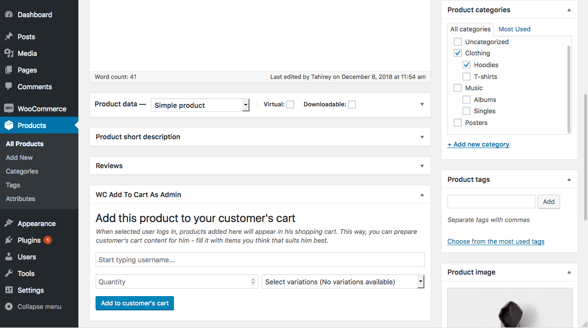Open the Comments speech bubble icon
This screenshot has height=328, width=588.
tap(9, 87)
